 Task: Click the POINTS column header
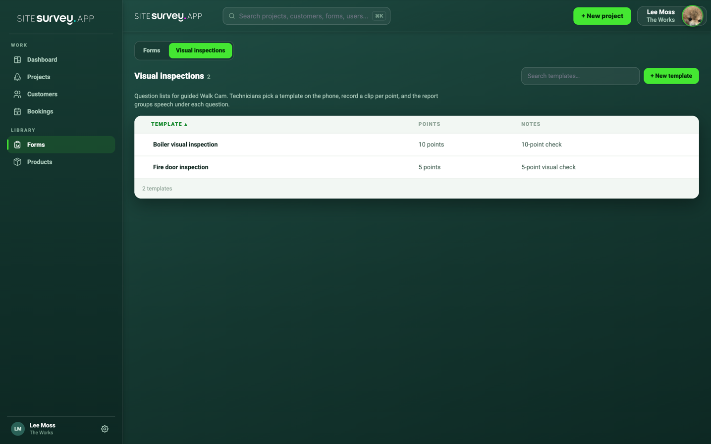(x=429, y=124)
